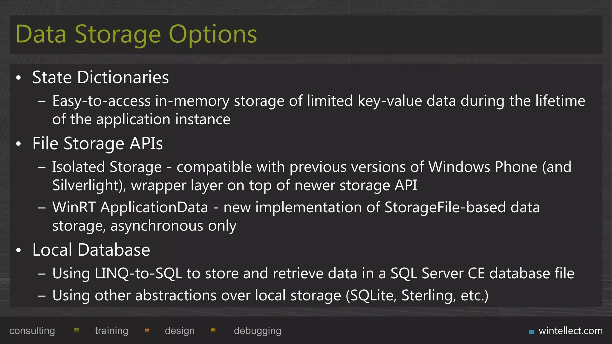Viewport: 612px width, 344px height.
Task: Select the "State Dictionaries" bullet heading
Action: [100, 78]
